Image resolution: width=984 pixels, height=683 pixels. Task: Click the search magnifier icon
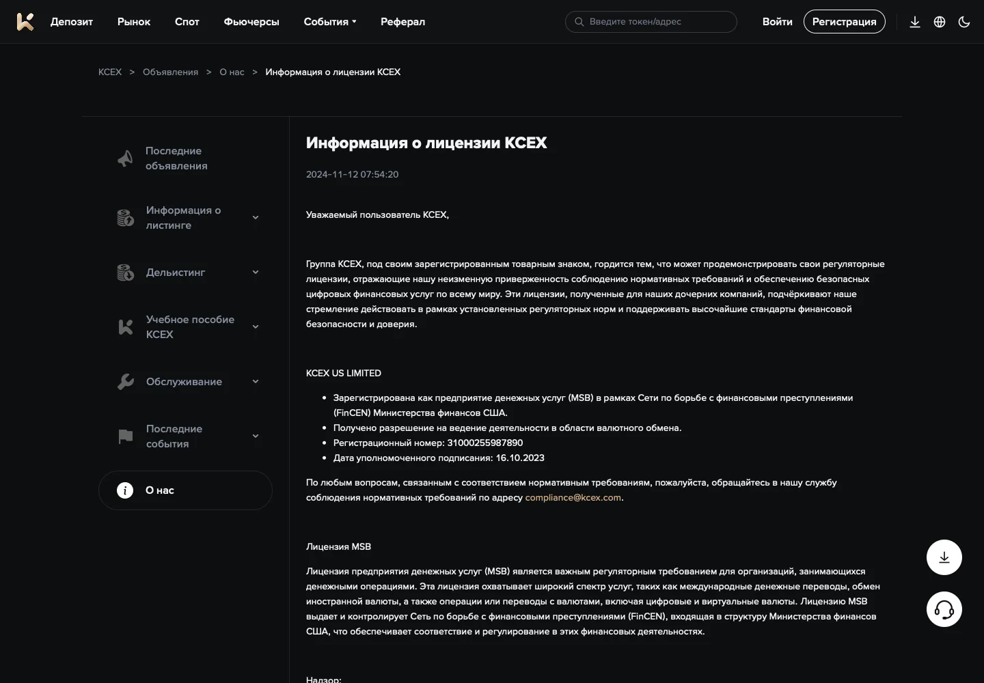click(579, 22)
